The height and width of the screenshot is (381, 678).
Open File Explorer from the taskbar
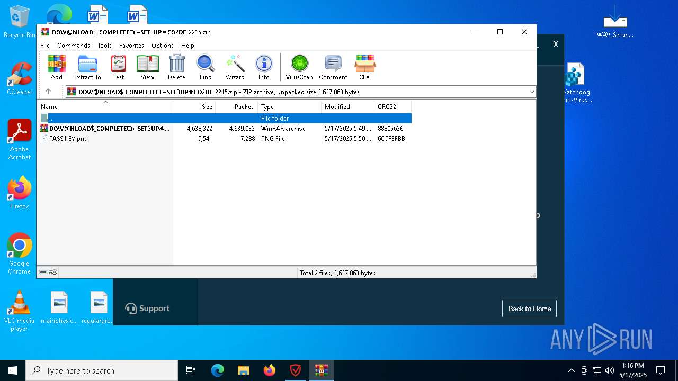coord(244,370)
